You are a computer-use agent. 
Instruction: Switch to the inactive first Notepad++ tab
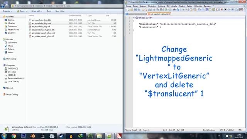(136, 14)
